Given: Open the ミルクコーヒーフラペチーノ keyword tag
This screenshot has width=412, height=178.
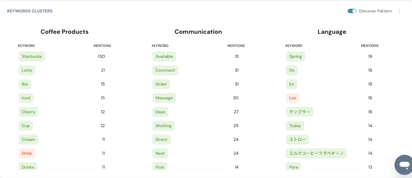Looking at the screenshot, I should point(316,153).
